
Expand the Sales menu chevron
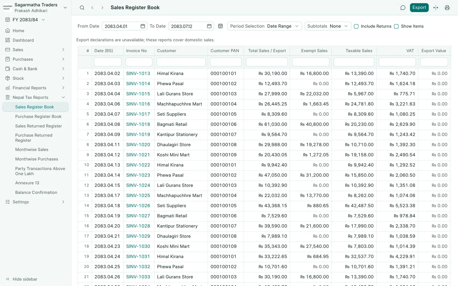pos(63,50)
